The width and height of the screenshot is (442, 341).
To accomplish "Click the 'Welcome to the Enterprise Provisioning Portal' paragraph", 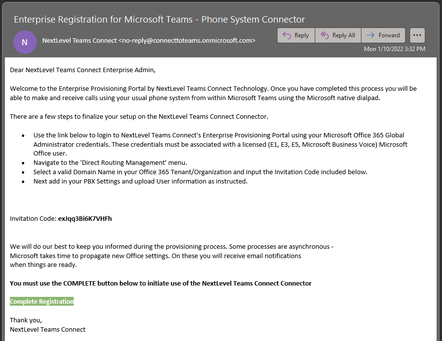I will pos(213,93).
